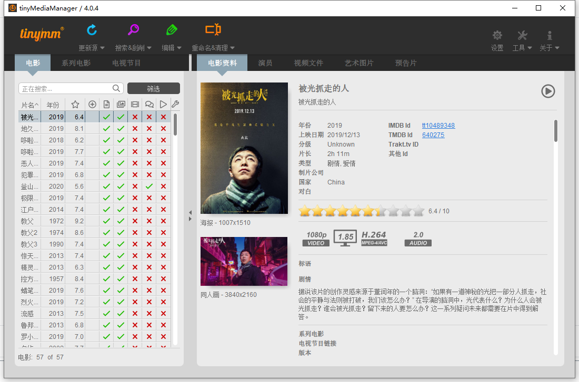Click the magnifier in search field
579x382 pixels.
116,88
